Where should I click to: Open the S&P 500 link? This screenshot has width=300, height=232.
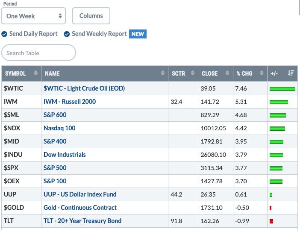point(55,168)
